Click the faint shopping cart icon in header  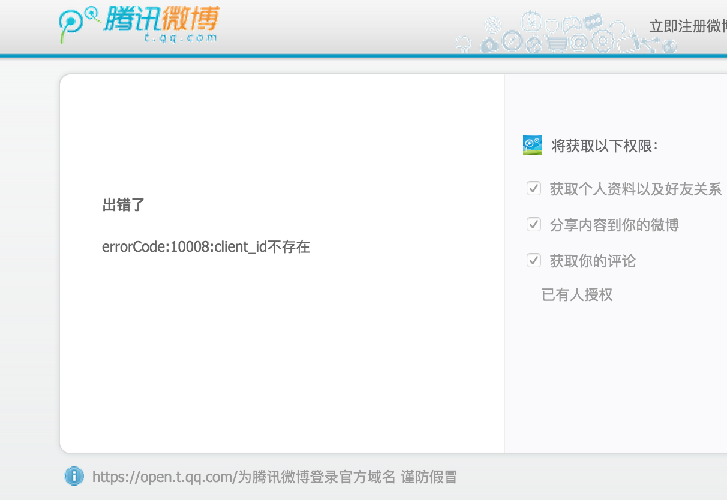click(557, 44)
